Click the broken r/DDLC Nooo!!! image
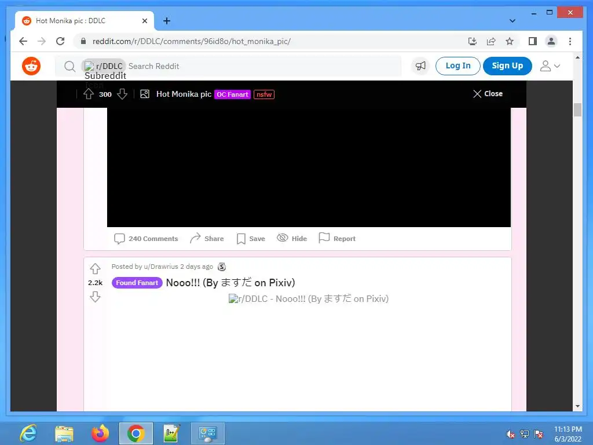 [x=309, y=298]
